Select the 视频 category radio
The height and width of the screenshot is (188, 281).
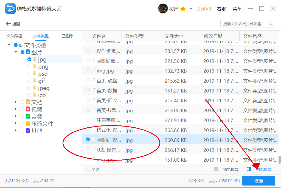pos(23,109)
